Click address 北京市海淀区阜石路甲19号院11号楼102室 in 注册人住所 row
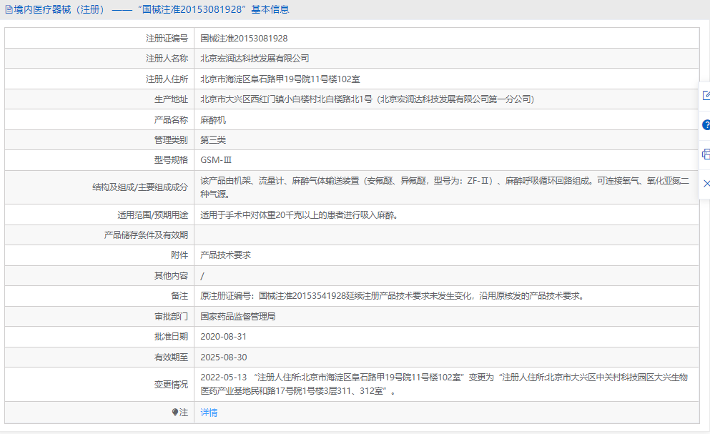 pyautogui.click(x=280, y=79)
